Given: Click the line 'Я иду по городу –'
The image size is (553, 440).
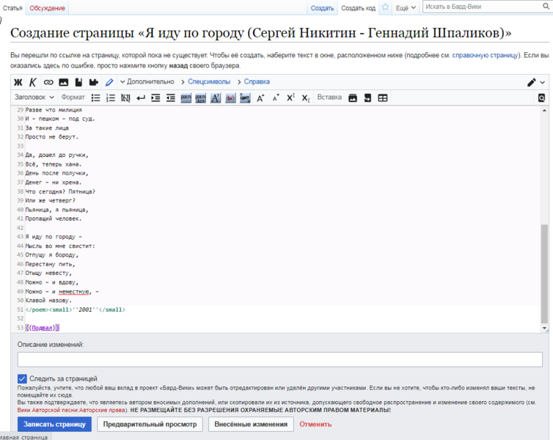Looking at the screenshot, I should click(54, 237).
